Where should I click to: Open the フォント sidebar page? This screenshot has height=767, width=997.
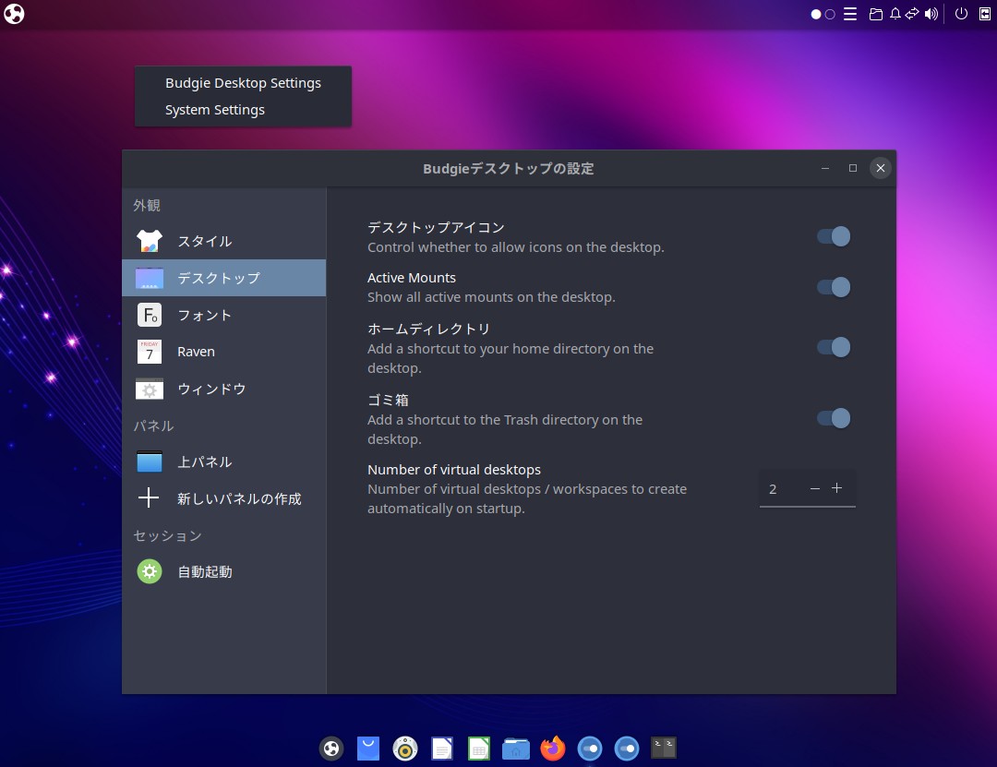[223, 315]
